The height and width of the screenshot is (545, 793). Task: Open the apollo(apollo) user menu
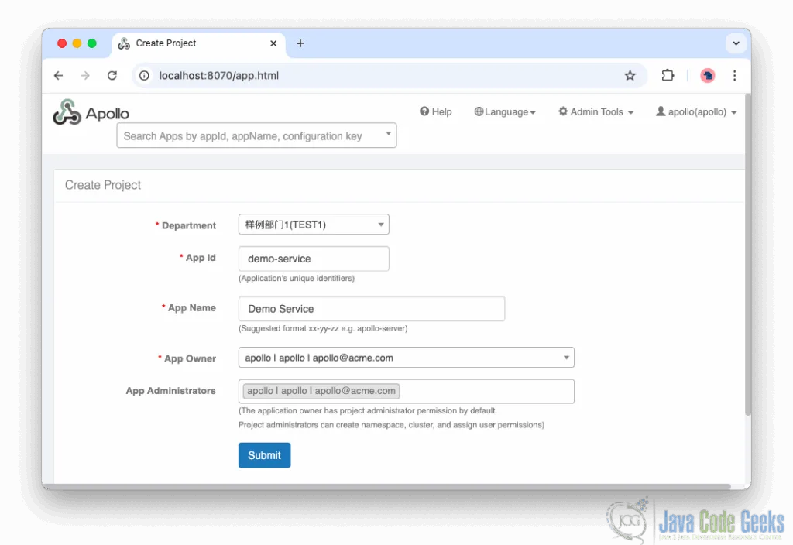[696, 111]
